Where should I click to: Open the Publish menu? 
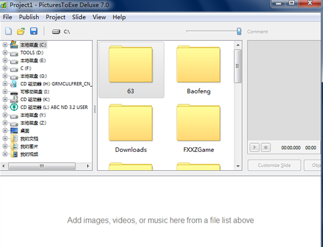tap(29, 17)
